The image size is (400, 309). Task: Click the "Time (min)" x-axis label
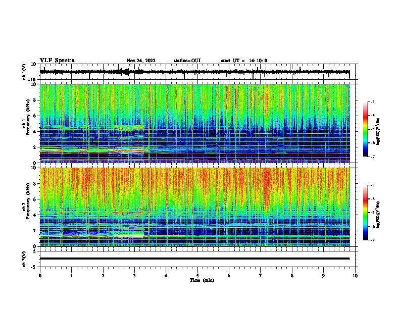click(x=202, y=280)
